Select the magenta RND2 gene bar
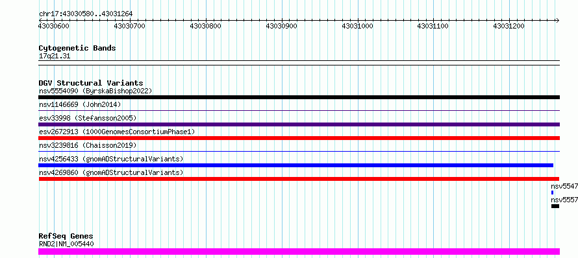Image resolution: width=578 pixels, height=258 pixels. tap(299, 252)
